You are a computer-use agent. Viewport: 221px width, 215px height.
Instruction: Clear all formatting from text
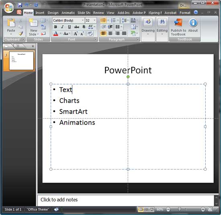pos(90,34)
